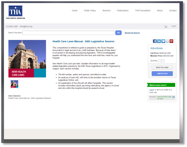The width and height of the screenshot is (187, 147).
Task: Open THA Foundation menu item
Action: point(143,11)
